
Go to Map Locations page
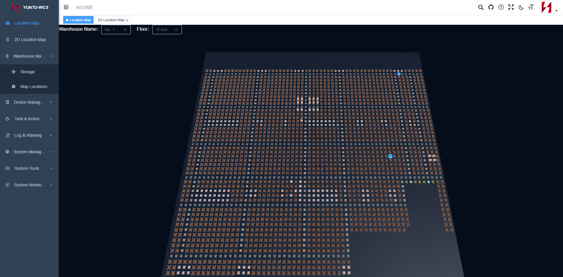[34, 87]
